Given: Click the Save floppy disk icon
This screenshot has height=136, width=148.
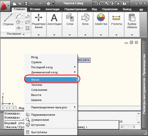Looking at the screenshot, I should (26, 4).
